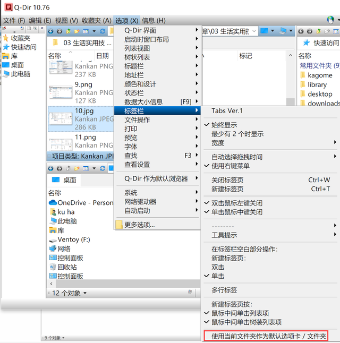340x343 pixels.
Task: Select Ventoy (F:) drive
Action: click(x=70, y=239)
